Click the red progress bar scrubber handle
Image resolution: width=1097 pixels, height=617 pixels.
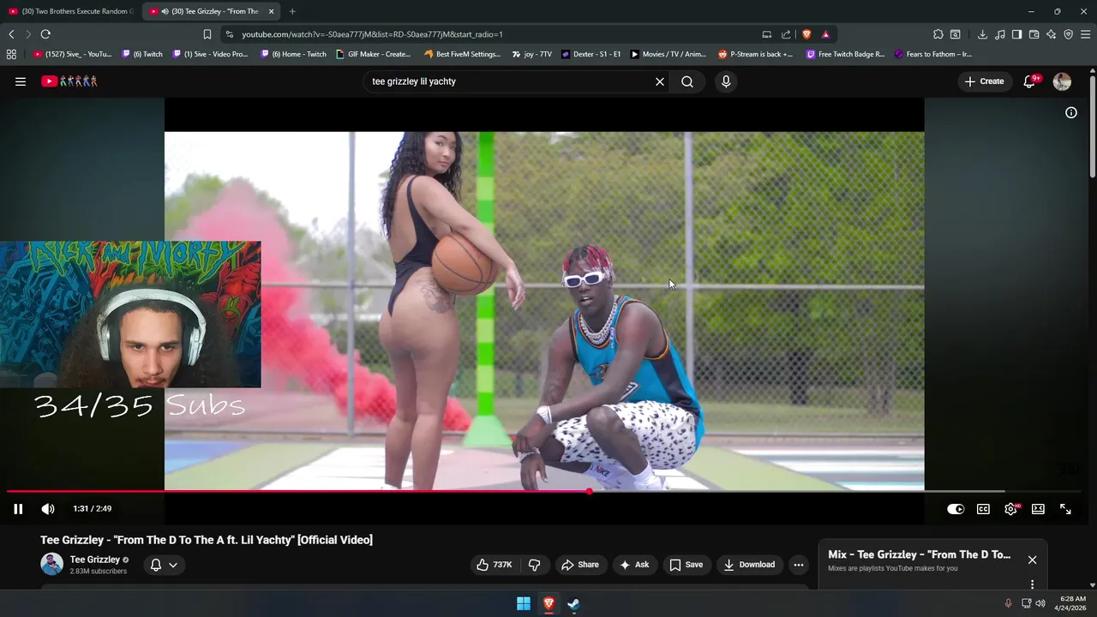tap(589, 492)
